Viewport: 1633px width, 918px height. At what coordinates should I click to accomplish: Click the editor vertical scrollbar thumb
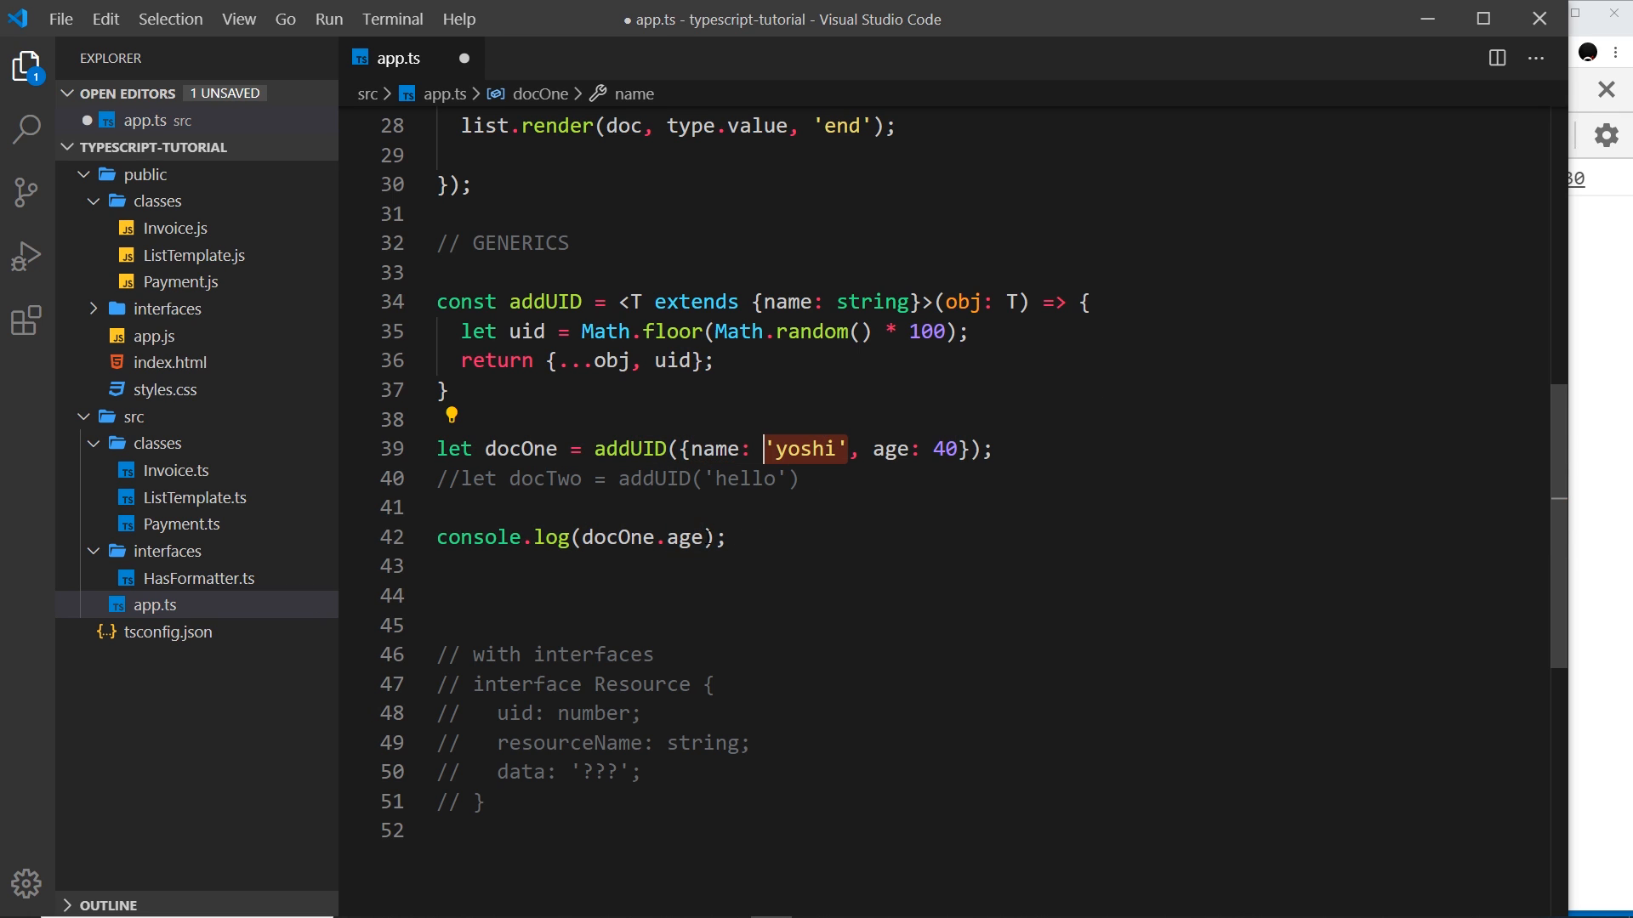tap(1559, 525)
